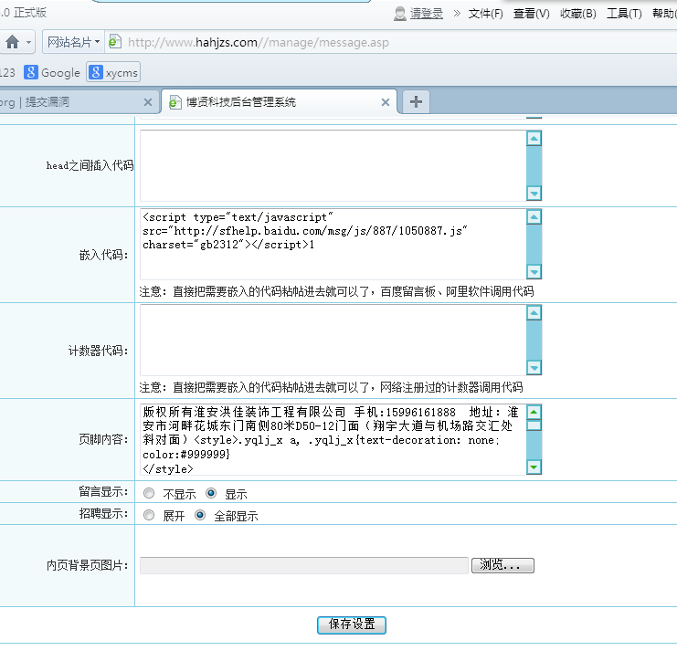This screenshot has width=677, height=661.
Task: Click inside 计数器代码 textarea
Action: click(333, 340)
